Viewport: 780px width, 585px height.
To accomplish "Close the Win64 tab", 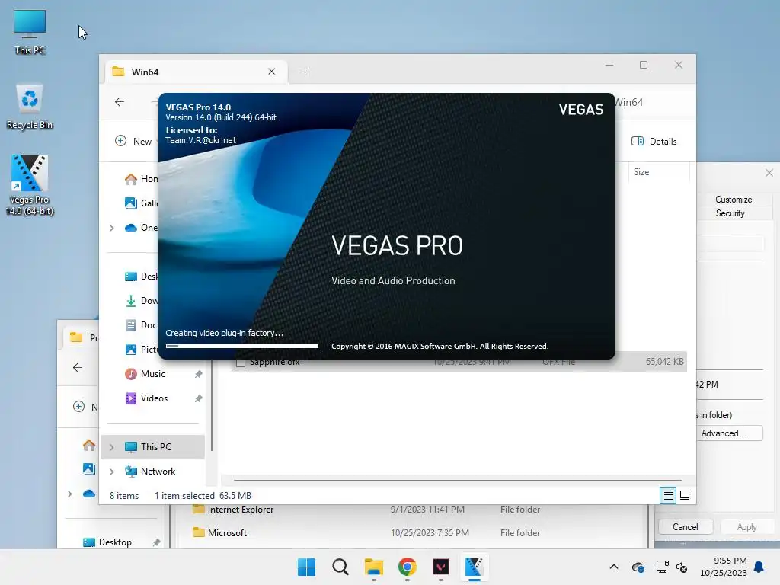I will pos(272,72).
